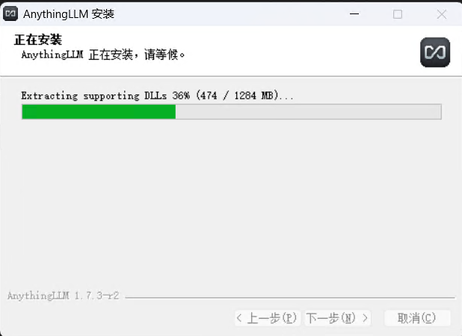Select the Extracting supporting DLLs status text

point(93,96)
